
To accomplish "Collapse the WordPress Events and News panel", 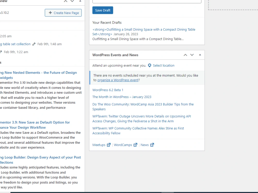I will [200, 55].
